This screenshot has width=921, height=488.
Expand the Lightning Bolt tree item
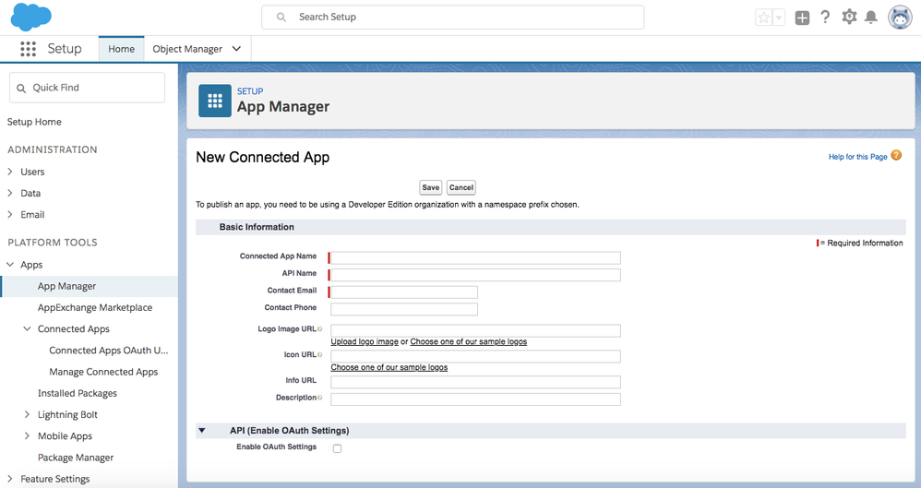28,415
